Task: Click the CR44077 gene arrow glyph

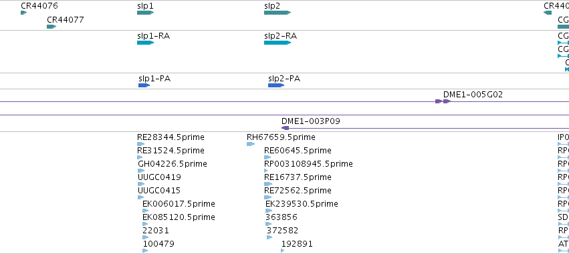Action: (x=51, y=27)
